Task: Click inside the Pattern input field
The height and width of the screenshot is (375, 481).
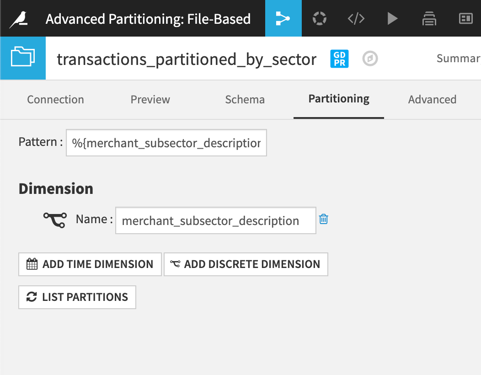Action: pos(166,143)
